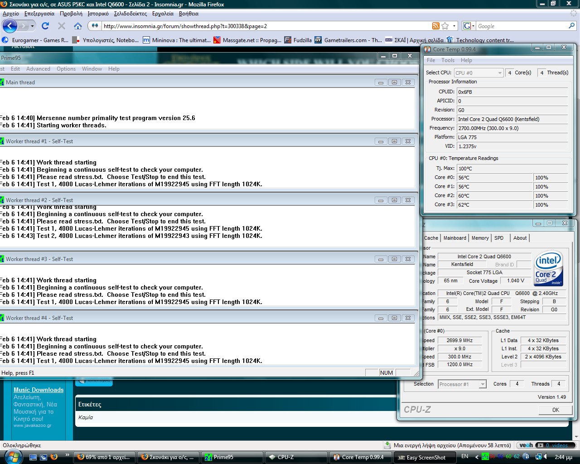Reload the page with the refresh icon

pyautogui.click(x=45, y=26)
